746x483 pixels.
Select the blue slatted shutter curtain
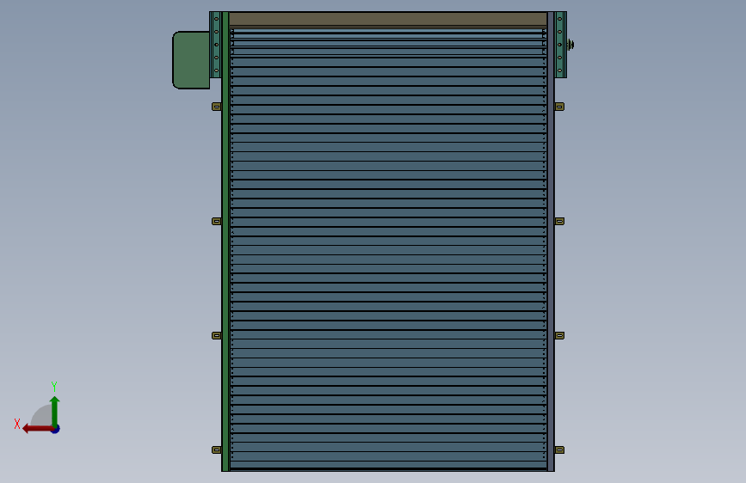pos(388,249)
